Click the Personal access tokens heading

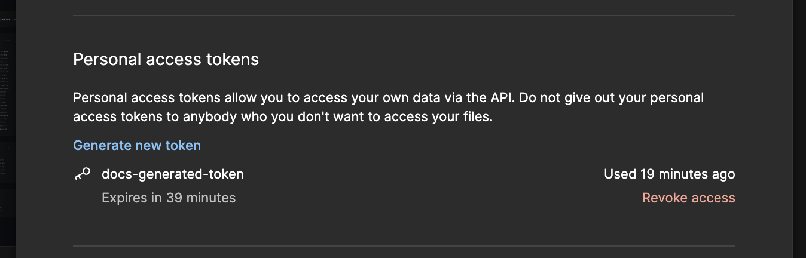tap(166, 60)
